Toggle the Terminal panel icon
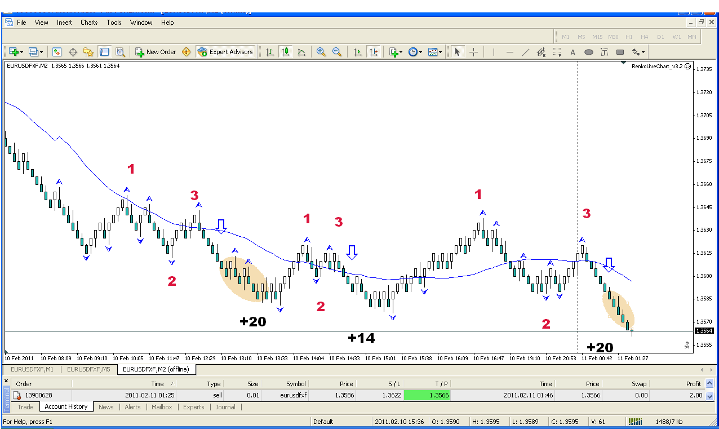 104,52
